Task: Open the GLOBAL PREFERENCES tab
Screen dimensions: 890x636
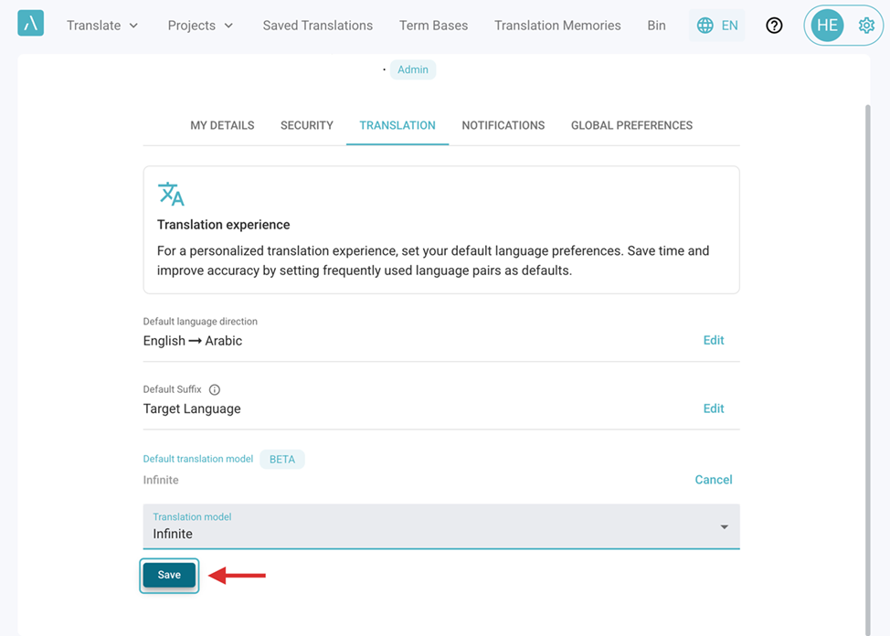Action: (631, 125)
